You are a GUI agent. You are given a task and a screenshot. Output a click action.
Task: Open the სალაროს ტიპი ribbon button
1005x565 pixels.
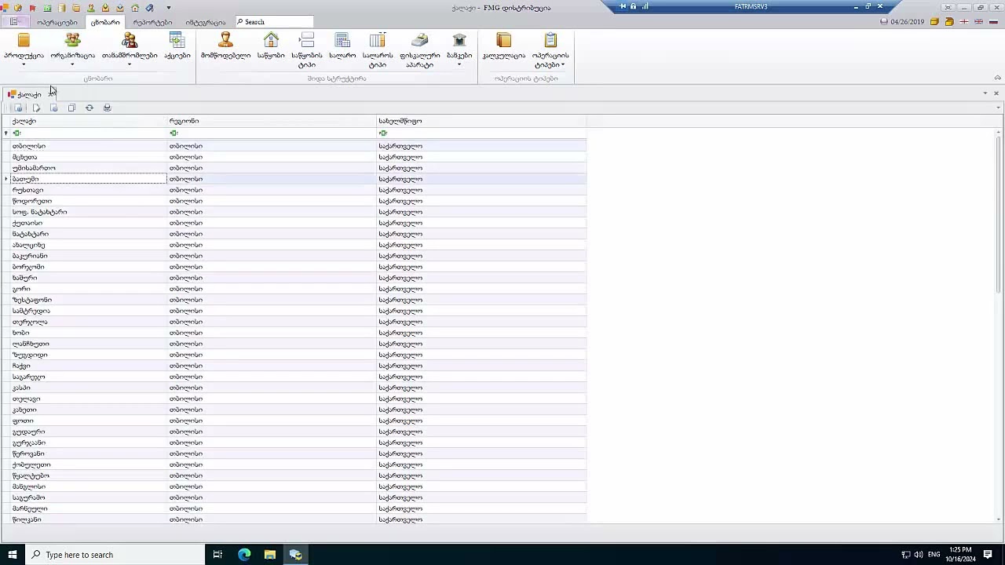pos(378,50)
